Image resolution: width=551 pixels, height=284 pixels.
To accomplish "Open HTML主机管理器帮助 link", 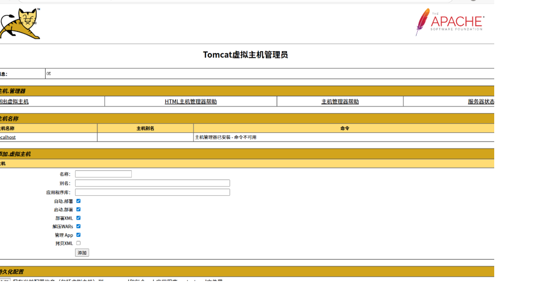I will coord(191,101).
